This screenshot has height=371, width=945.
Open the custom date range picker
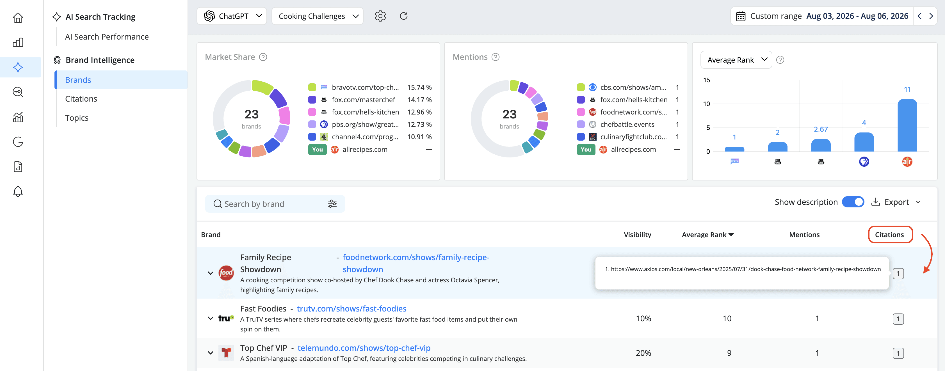click(x=821, y=16)
